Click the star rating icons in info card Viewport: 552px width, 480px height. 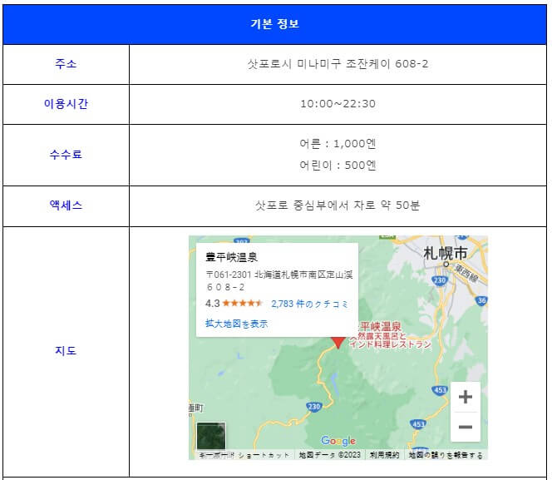(x=243, y=303)
